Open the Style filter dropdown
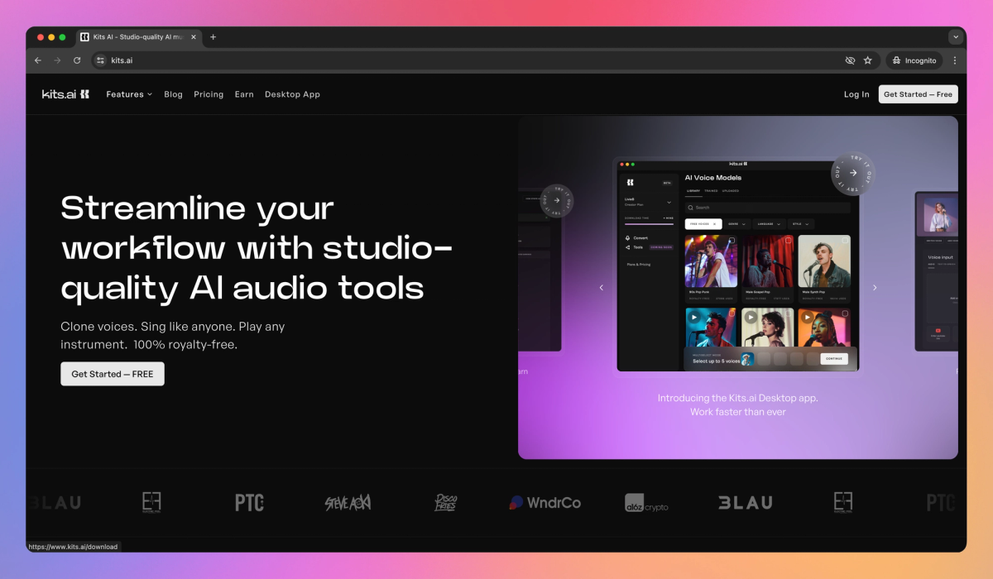993x579 pixels. pyautogui.click(x=801, y=224)
